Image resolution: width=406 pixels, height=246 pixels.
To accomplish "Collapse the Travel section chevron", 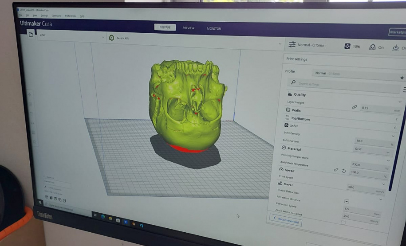I will point(380,199).
